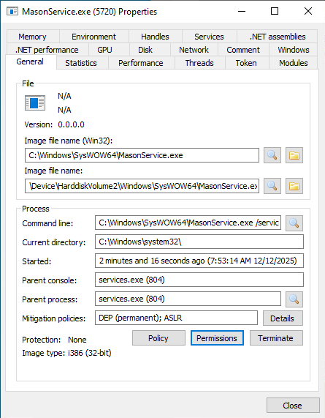Show the Modules tab
Image resolution: width=325 pixels, height=418 pixels.
[294, 63]
